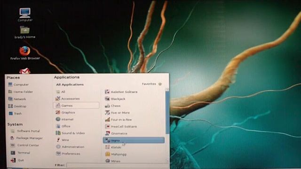Launch Mahjongg game

pyautogui.click(x=116, y=154)
